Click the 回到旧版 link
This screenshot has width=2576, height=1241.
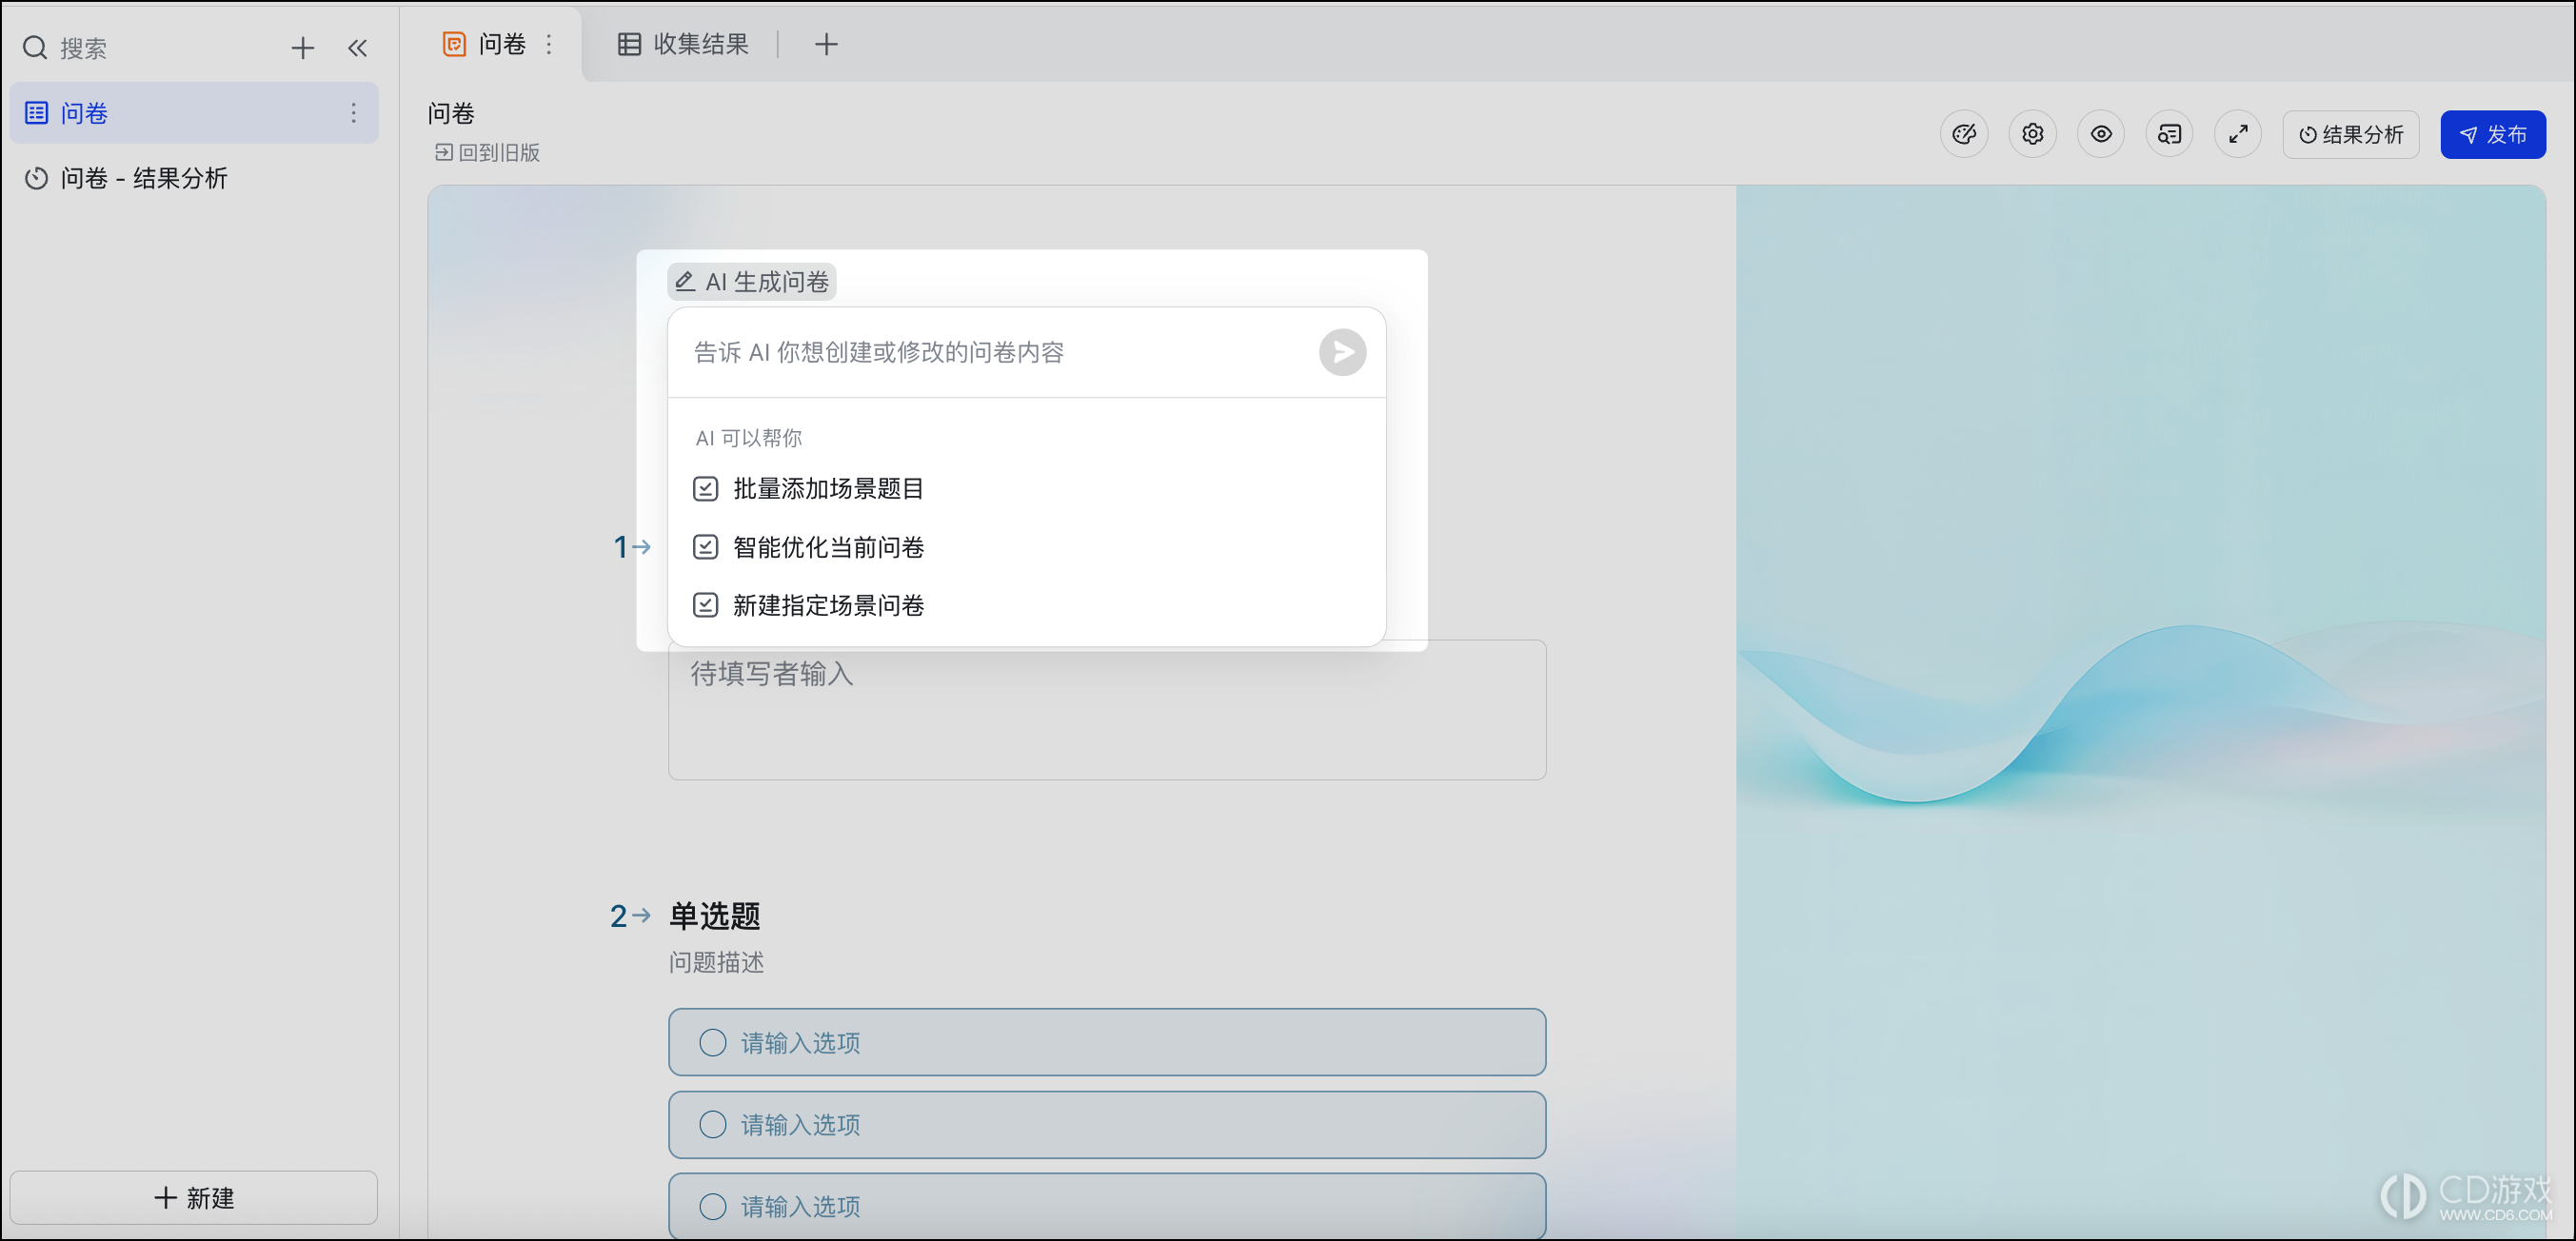coord(487,152)
